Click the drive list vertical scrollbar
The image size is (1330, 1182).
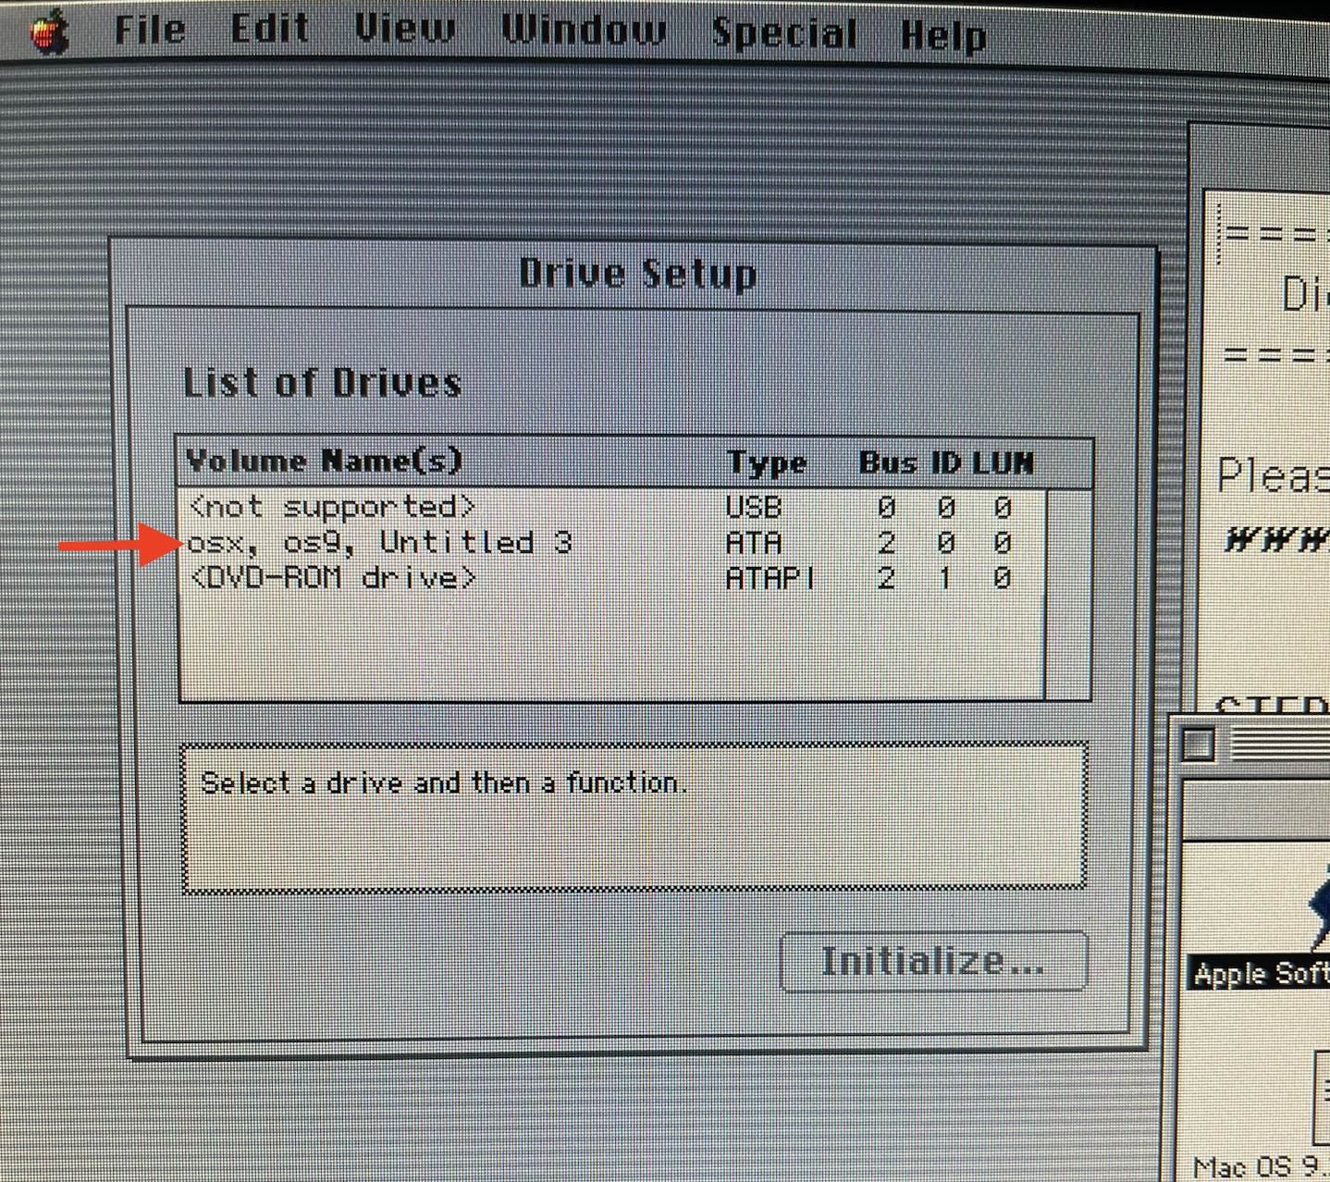[1068, 594]
